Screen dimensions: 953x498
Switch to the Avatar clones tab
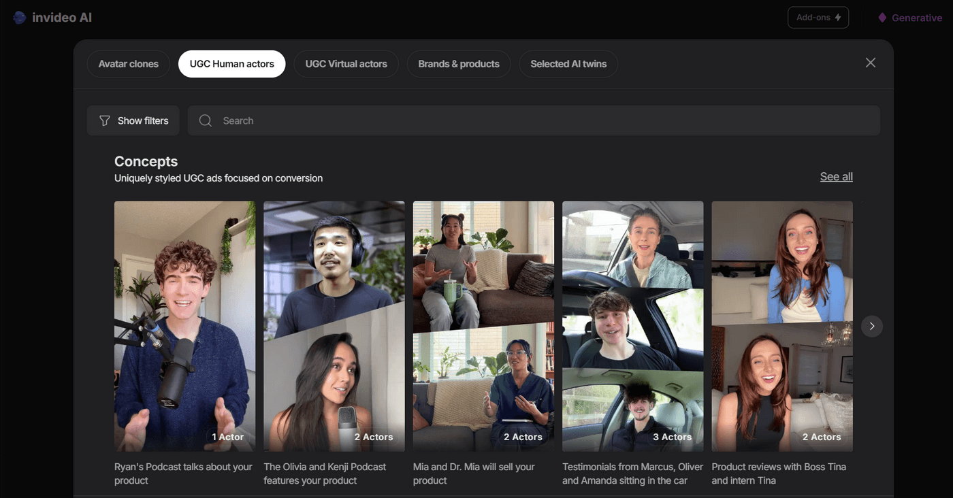coord(129,64)
